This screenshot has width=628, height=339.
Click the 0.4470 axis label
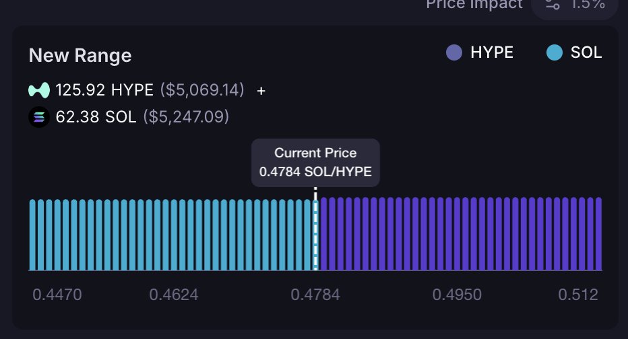coord(57,295)
